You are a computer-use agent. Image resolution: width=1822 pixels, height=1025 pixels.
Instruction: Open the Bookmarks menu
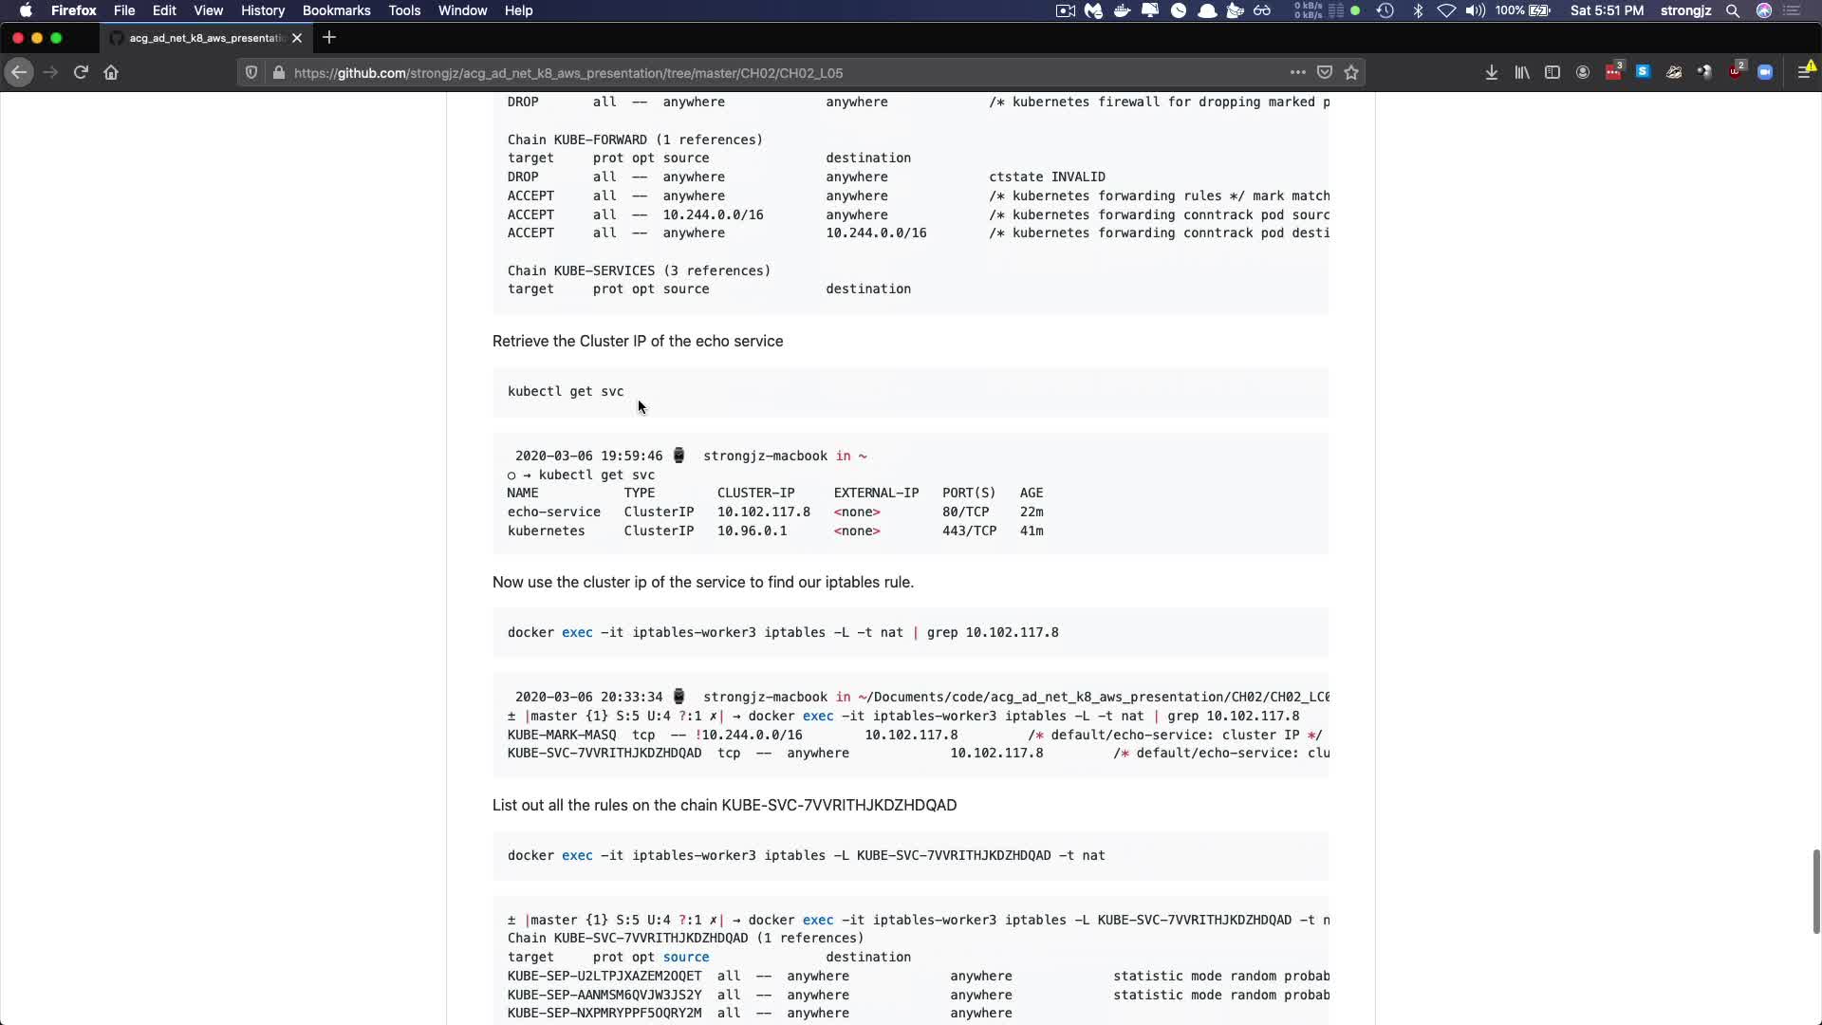[336, 10]
